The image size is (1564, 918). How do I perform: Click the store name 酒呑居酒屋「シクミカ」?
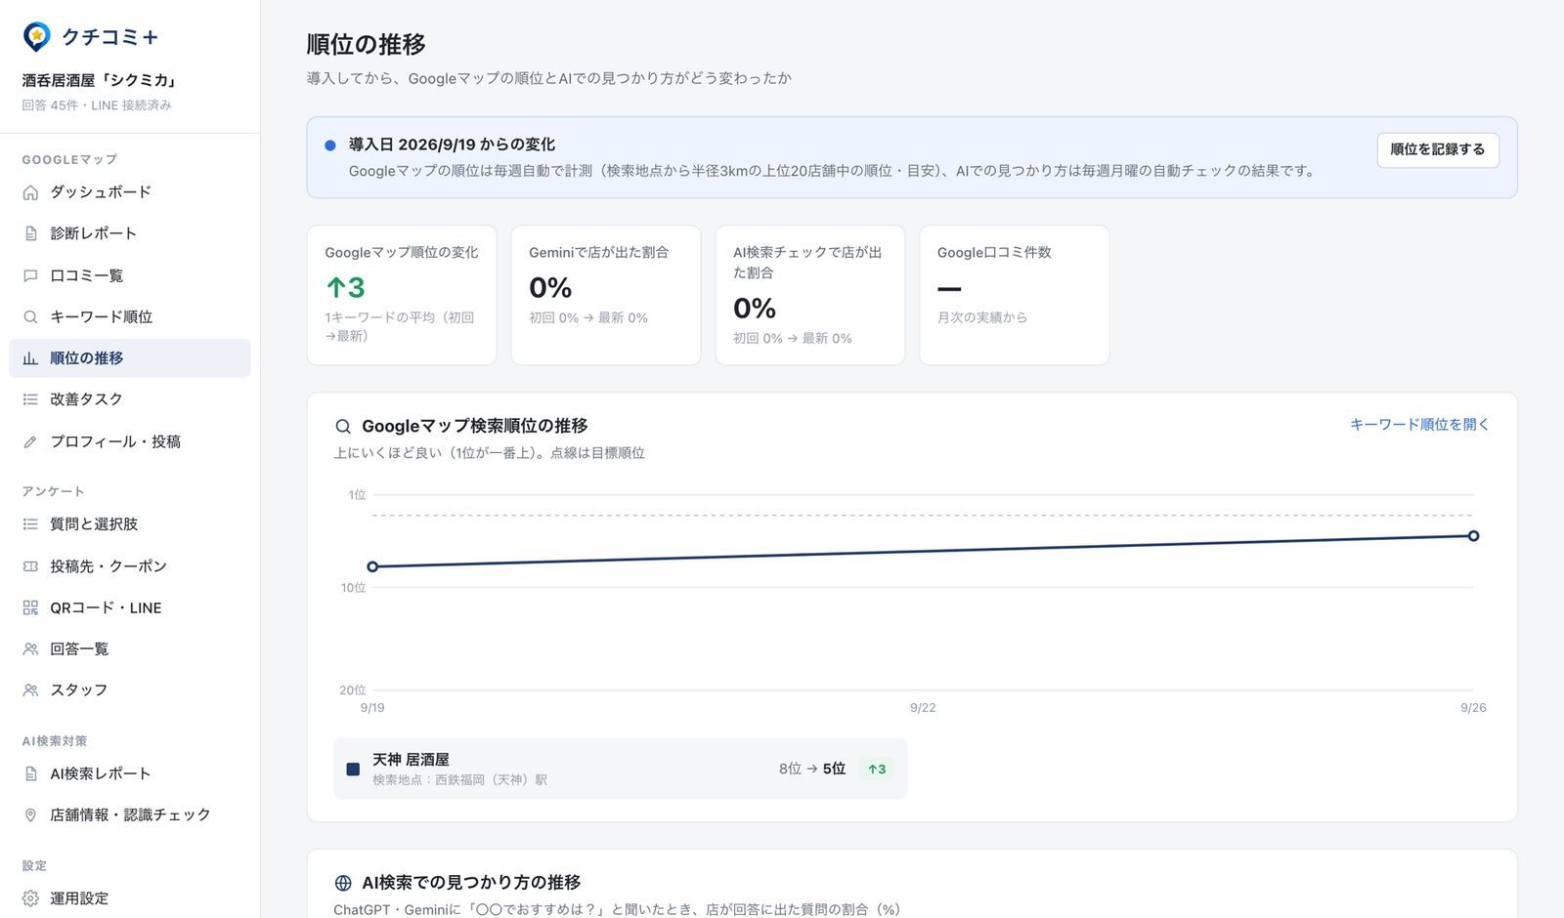tap(100, 81)
